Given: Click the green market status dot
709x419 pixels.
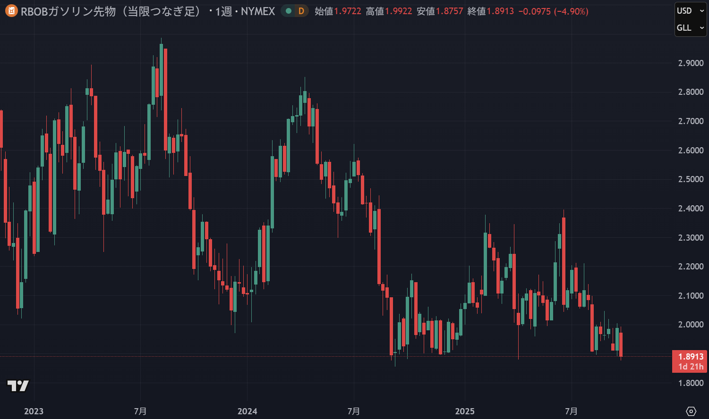Looking at the screenshot, I should (x=289, y=11).
